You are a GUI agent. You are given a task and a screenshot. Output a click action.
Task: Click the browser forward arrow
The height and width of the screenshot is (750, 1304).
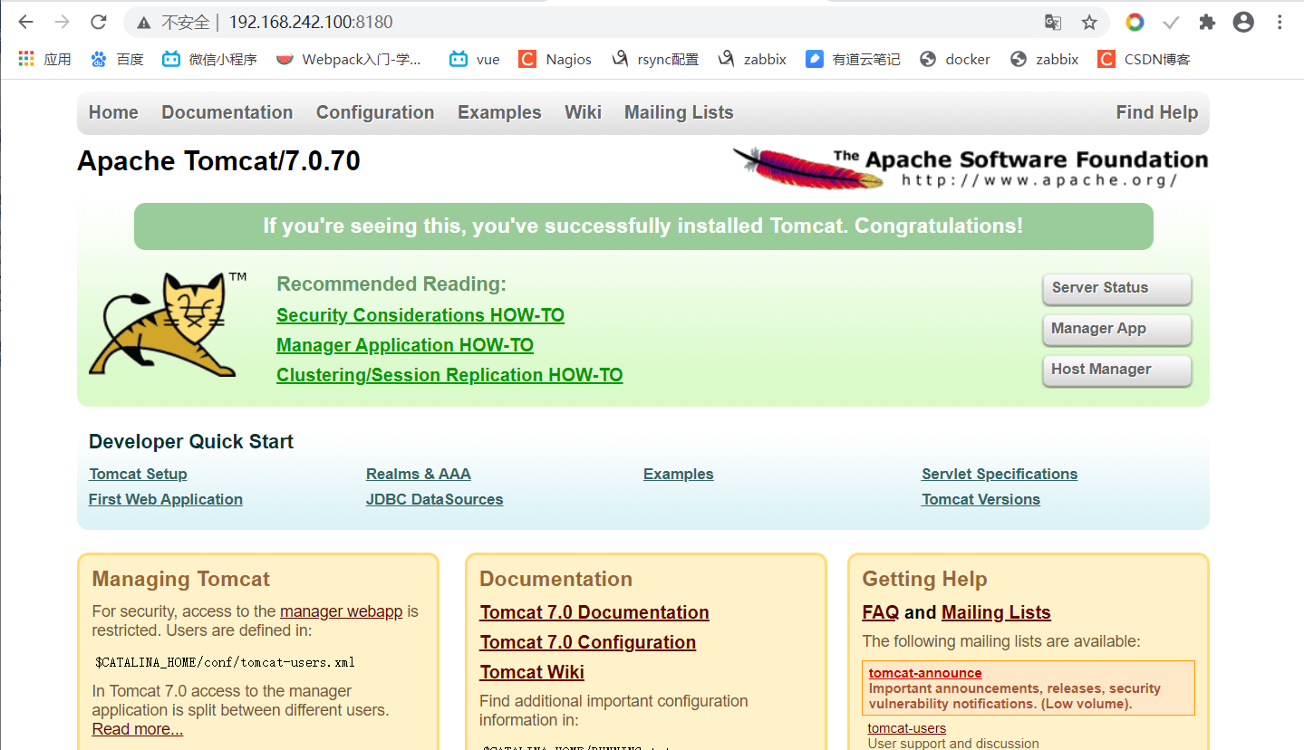click(62, 22)
